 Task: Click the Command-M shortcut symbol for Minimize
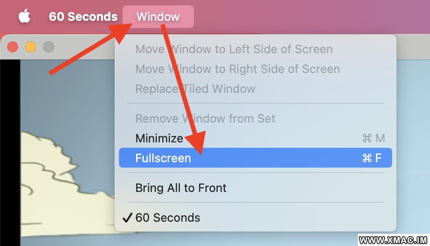pyautogui.click(x=374, y=138)
